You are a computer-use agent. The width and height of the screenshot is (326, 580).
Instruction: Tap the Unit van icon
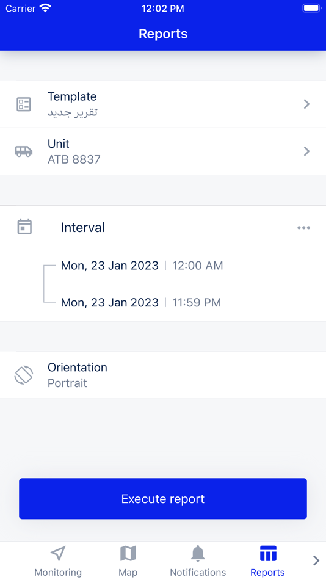tap(24, 151)
